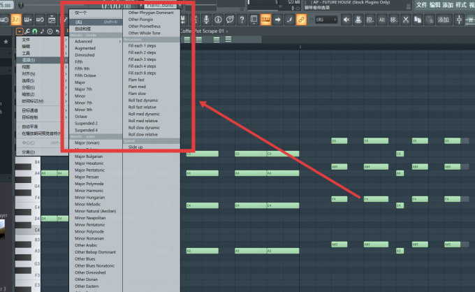The height and width of the screenshot is (292, 475).
Task: Click the center divider tool icon
Action: [x=459, y=20]
